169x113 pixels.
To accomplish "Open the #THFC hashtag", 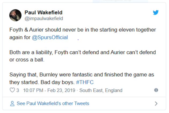I will pos(85,82).
